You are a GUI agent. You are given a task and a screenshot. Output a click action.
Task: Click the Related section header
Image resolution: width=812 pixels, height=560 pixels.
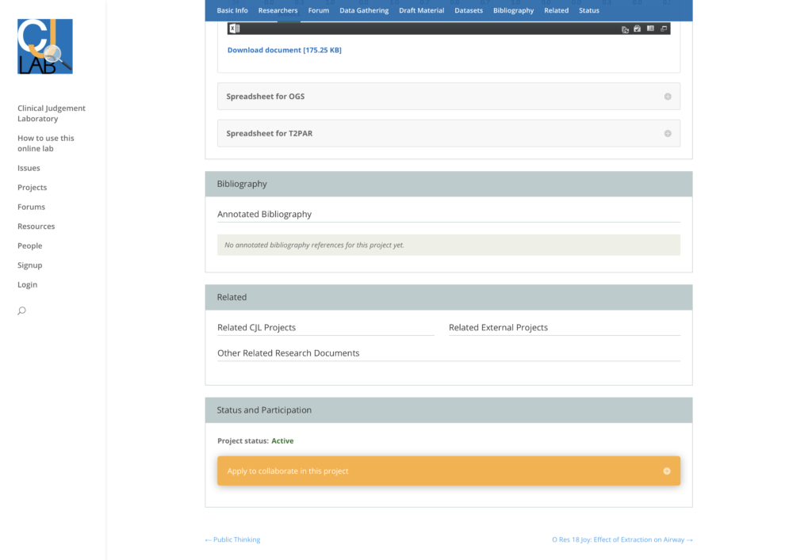pos(449,297)
